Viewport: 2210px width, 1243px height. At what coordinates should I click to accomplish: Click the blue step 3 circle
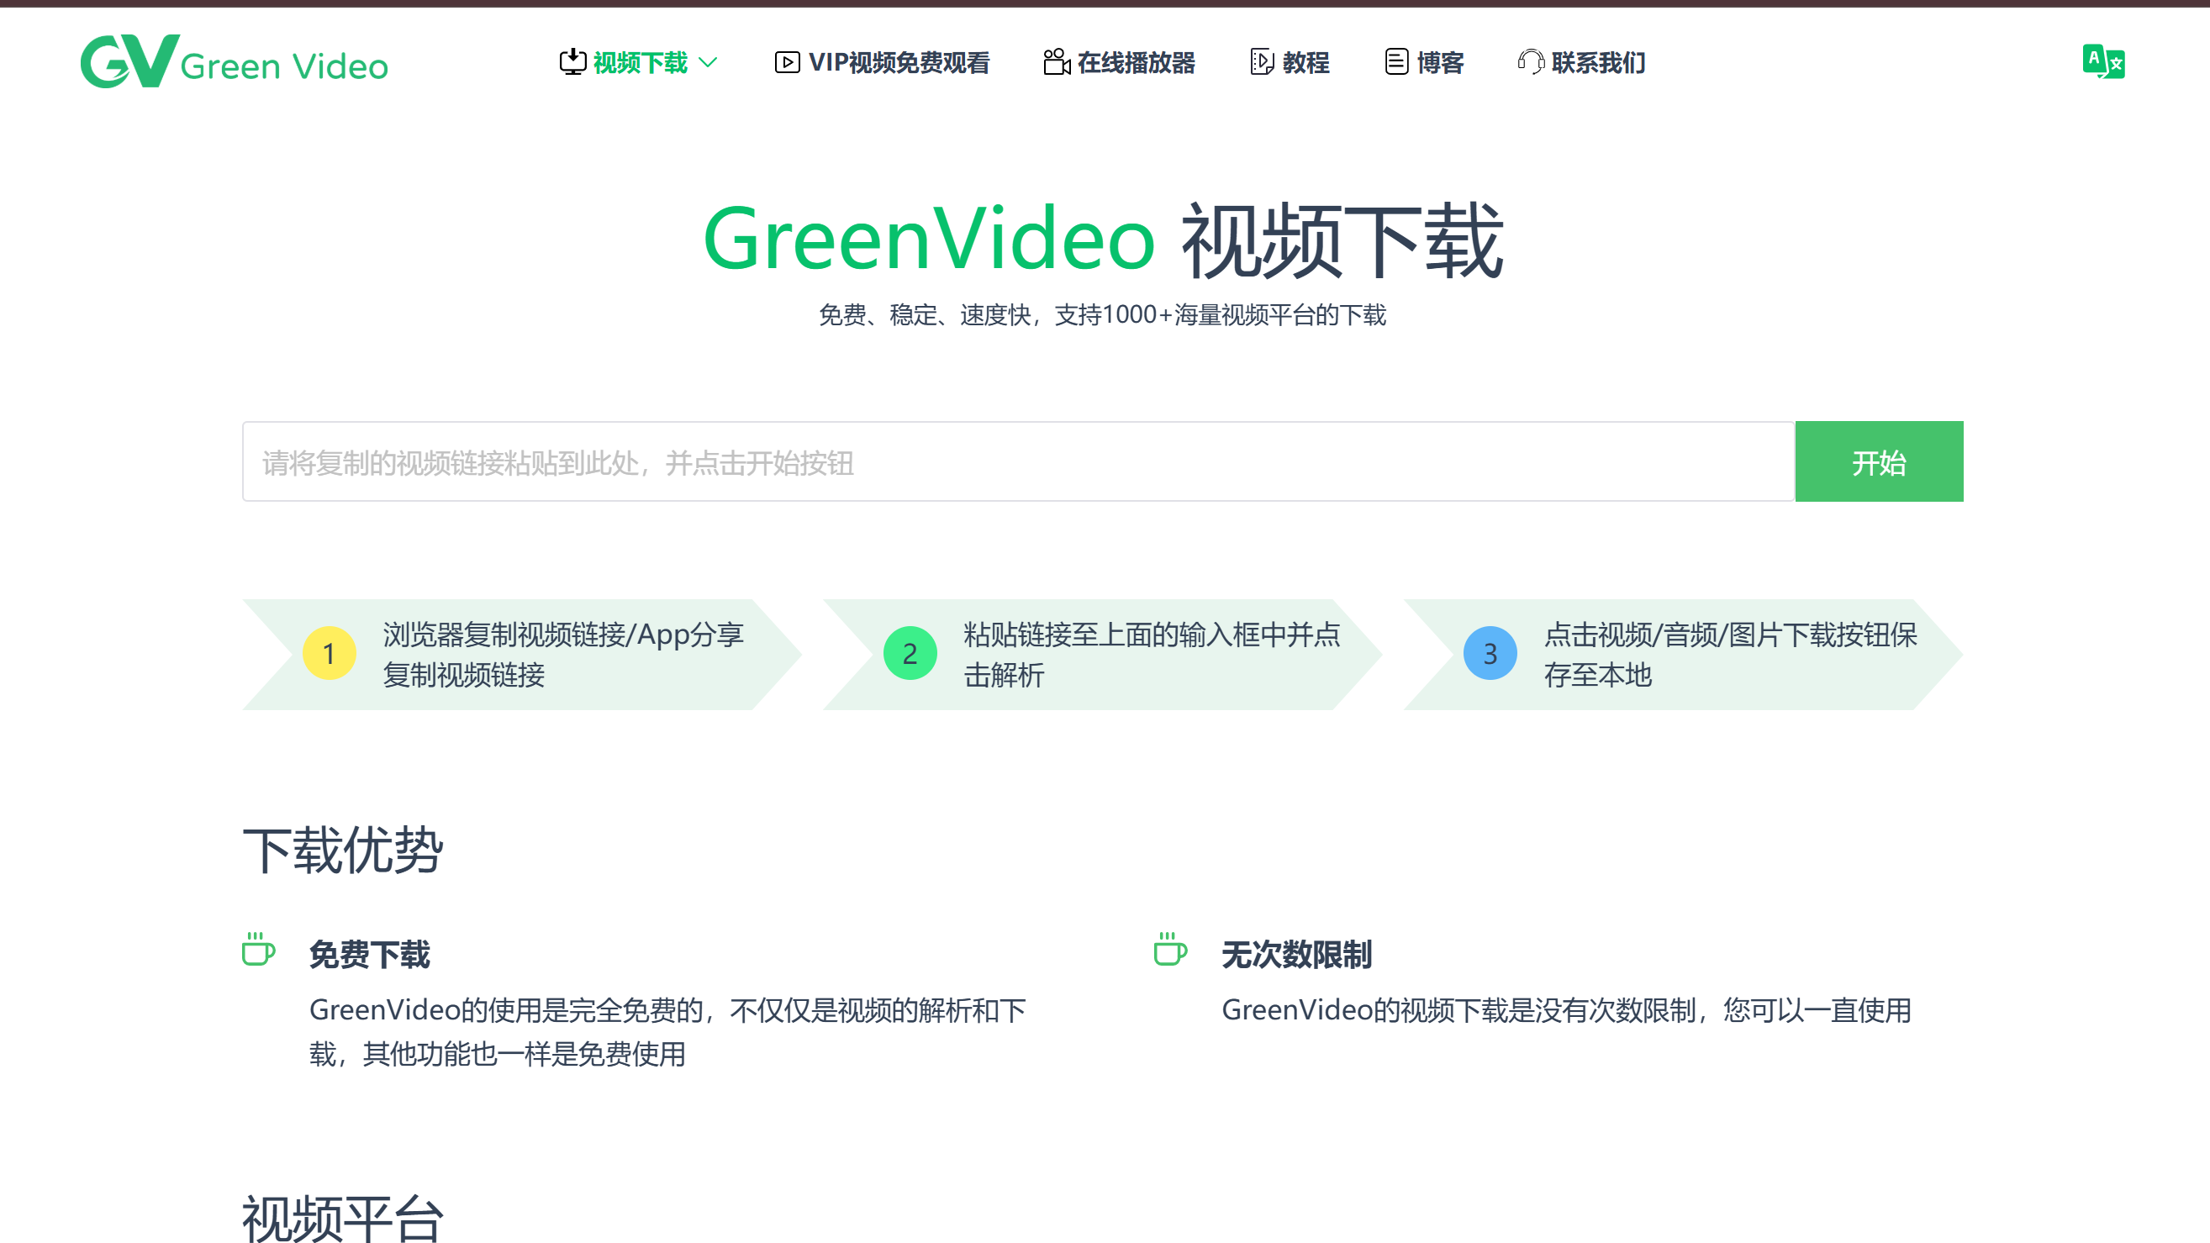1490,654
